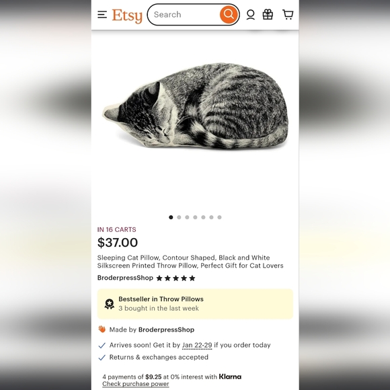Screen dimensions: 390x390
Task: Click the Bestseller ribbon badge icon
Action: (109, 304)
